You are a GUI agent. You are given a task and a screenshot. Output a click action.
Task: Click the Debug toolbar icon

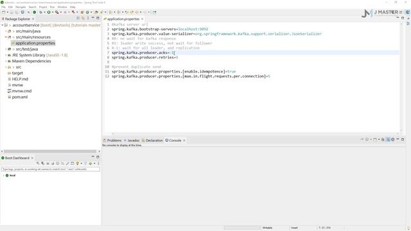pos(40,12)
